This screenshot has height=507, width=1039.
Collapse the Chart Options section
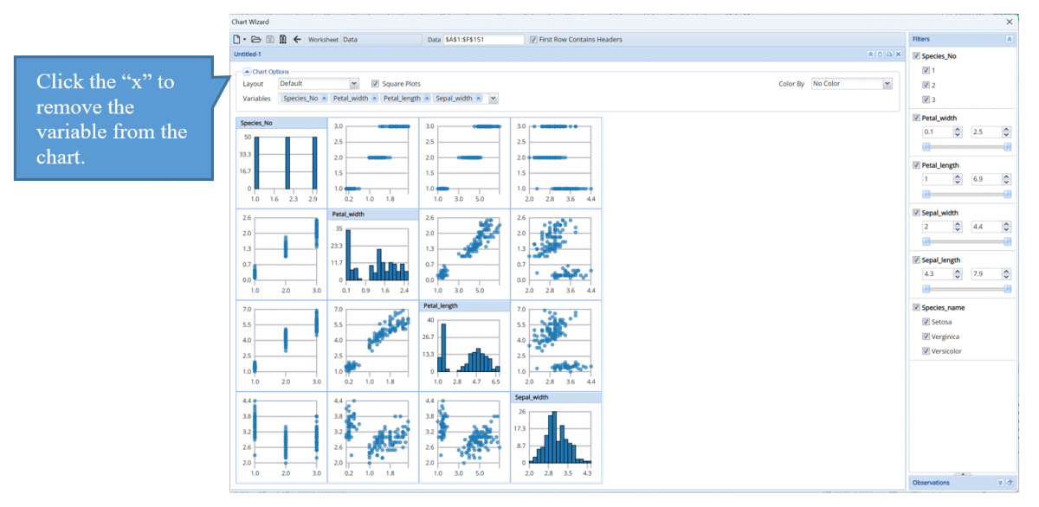pos(247,72)
